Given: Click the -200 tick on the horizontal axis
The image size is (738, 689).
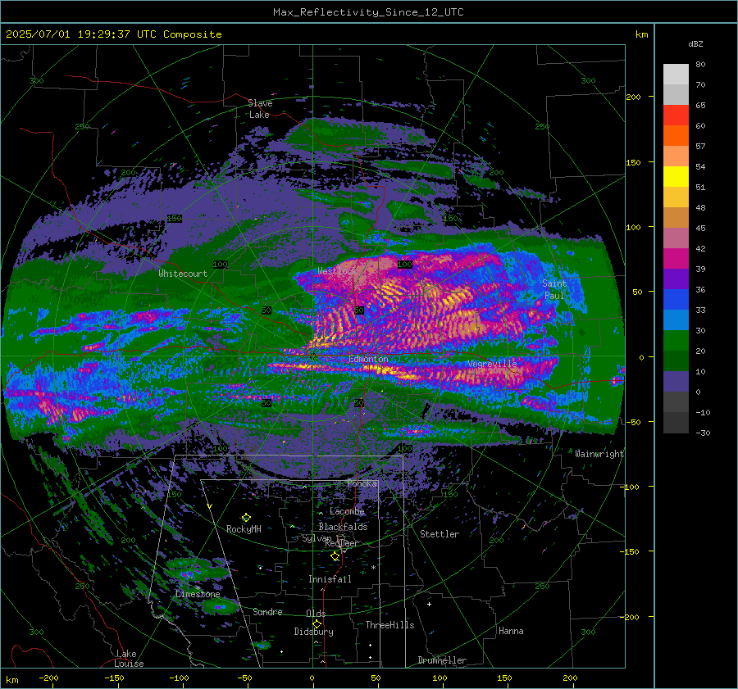Looking at the screenshot, I should coord(48,678).
